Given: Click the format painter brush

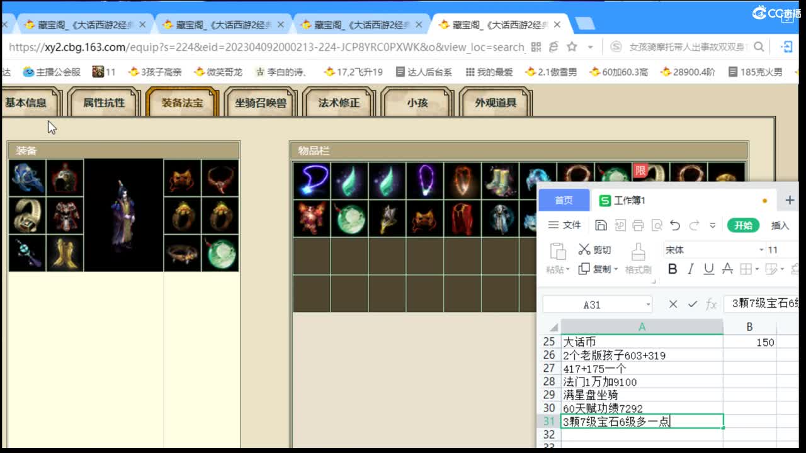Looking at the screenshot, I should click(638, 252).
